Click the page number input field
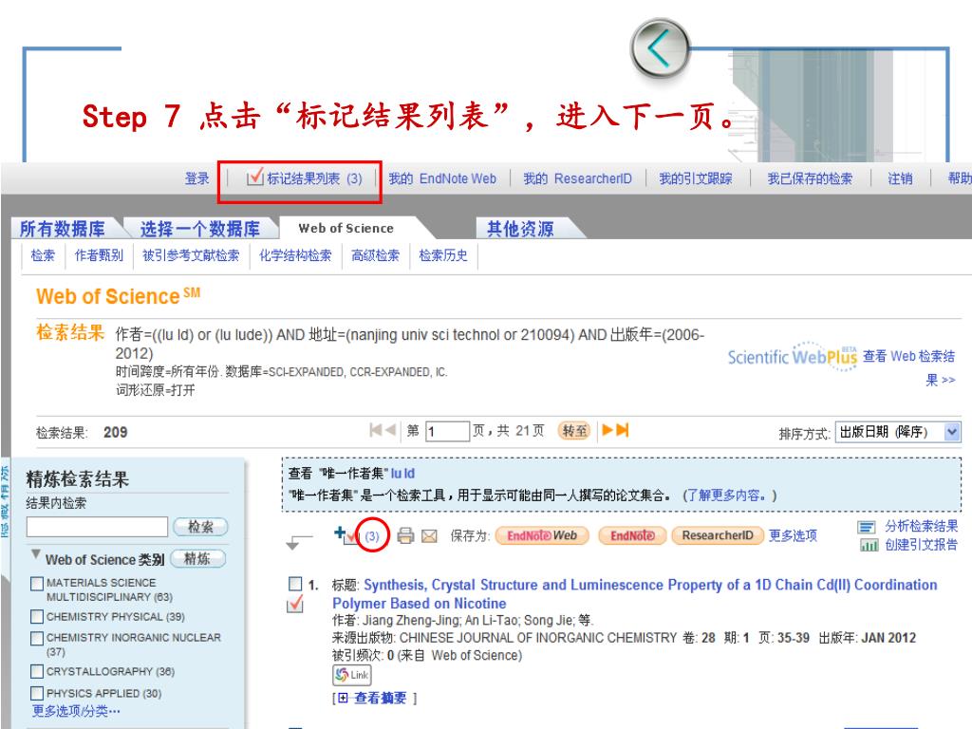The width and height of the screenshot is (972, 729). click(x=447, y=431)
